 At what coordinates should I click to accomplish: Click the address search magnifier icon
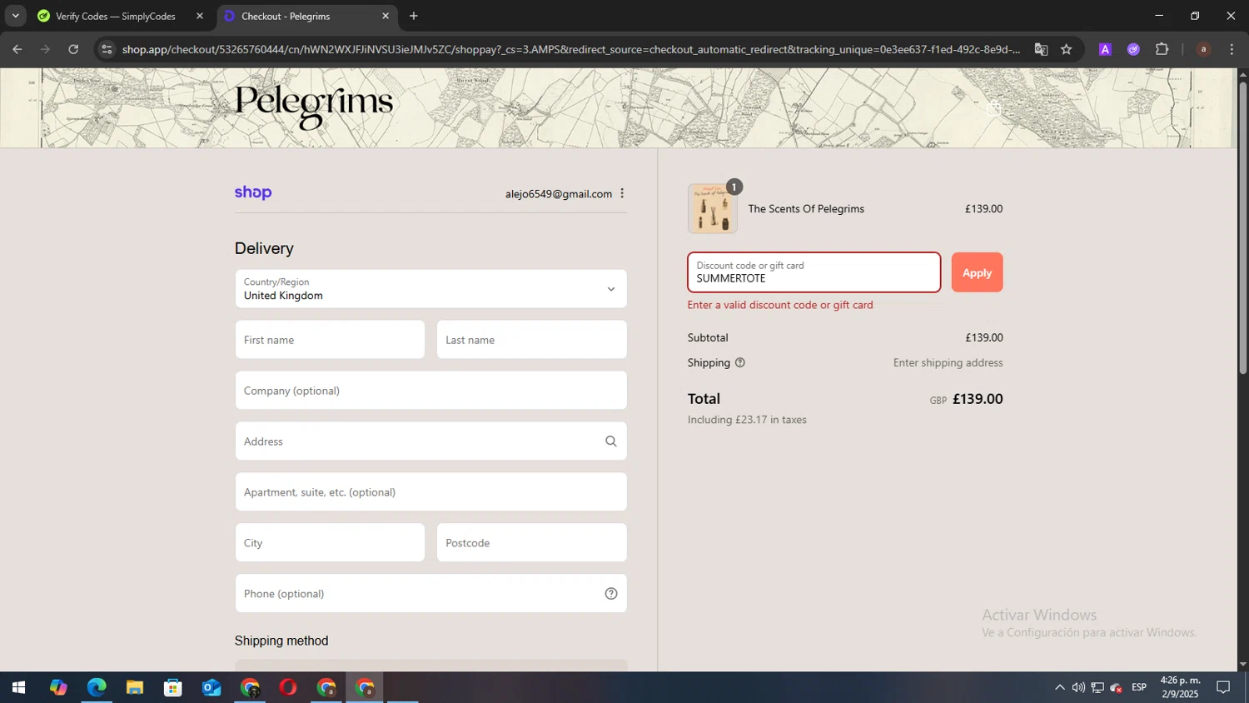611,441
